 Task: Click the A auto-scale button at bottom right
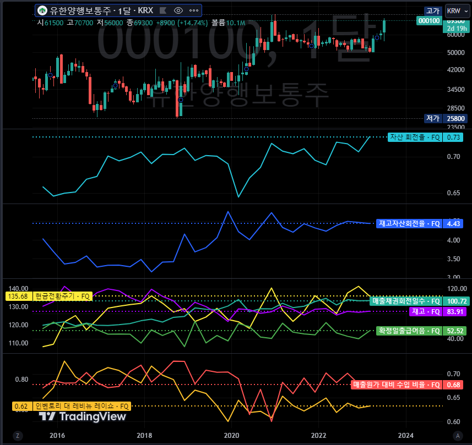pyautogui.click(x=458, y=436)
